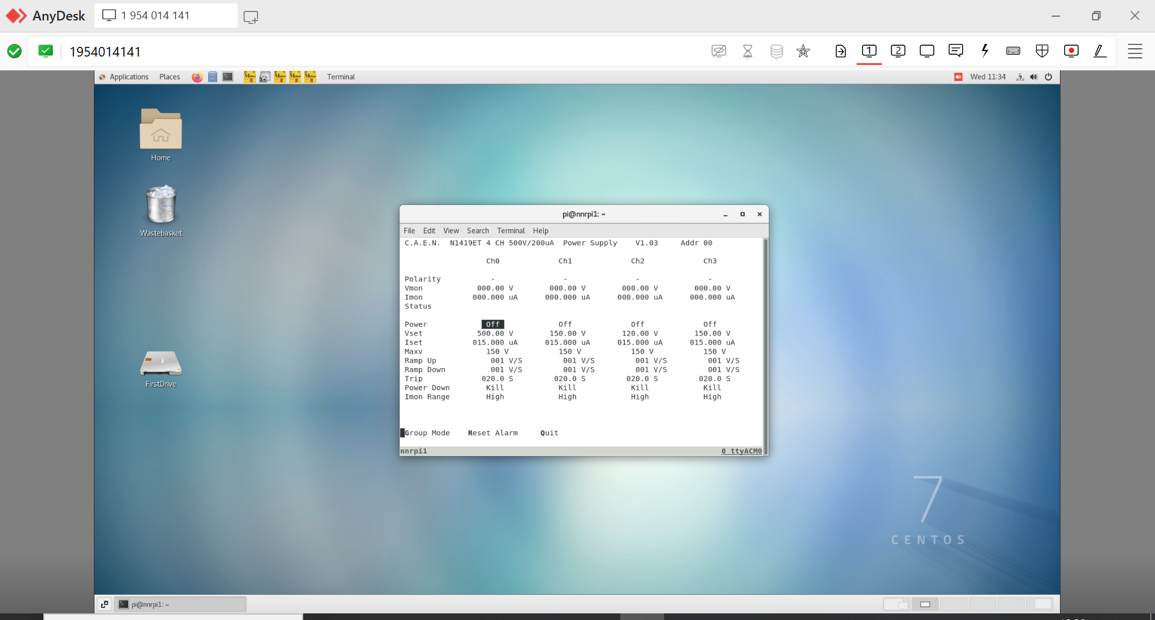Open the terminal's Edit menu
The width and height of the screenshot is (1155, 620).
click(429, 231)
